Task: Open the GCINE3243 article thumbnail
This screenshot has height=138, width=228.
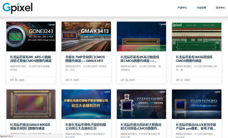Action: pos(31,36)
